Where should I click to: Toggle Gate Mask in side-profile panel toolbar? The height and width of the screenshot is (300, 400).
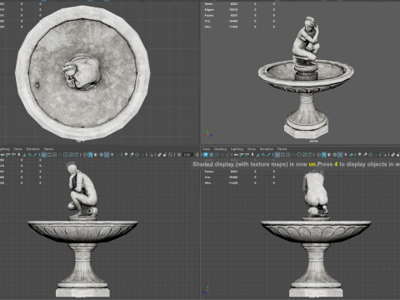pos(60,155)
